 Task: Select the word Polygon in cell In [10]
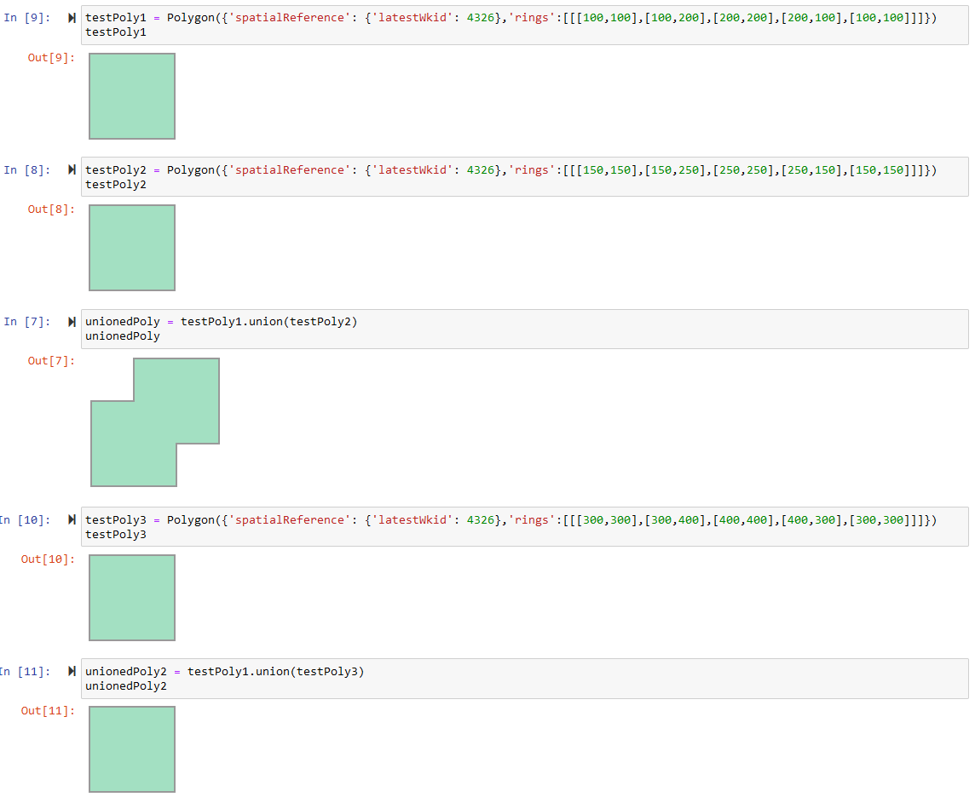pyautogui.click(x=191, y=519)
